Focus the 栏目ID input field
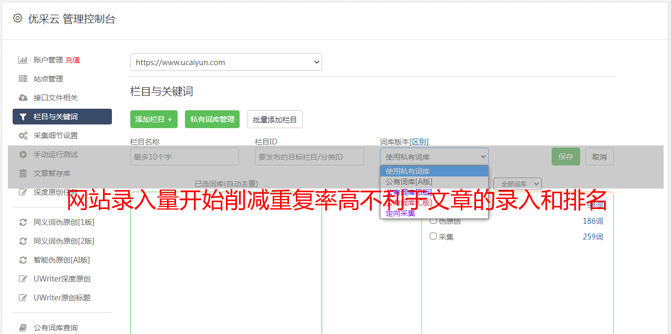The width and height of the screenshot is (671, 334). [309, 156]
